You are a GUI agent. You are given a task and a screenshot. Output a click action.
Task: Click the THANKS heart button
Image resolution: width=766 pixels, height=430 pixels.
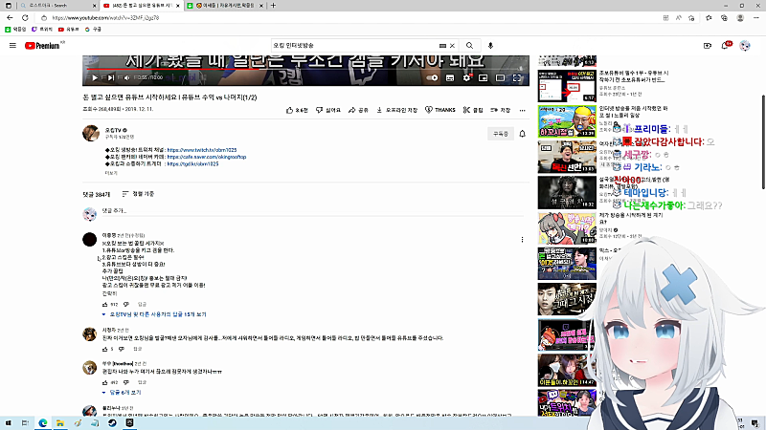click(x=440, y=110)
